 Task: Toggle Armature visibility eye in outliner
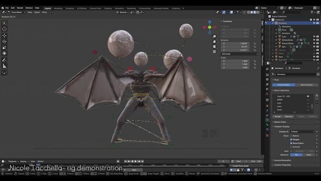pyautogui.click(x=314, y=23)
